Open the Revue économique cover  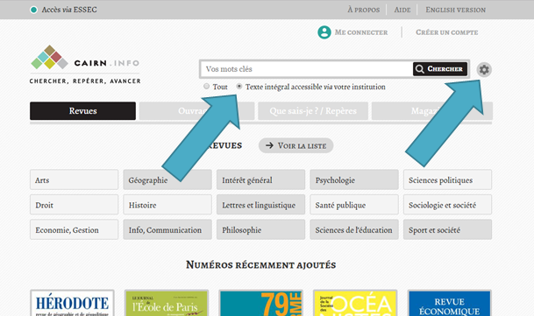(449, 303)
